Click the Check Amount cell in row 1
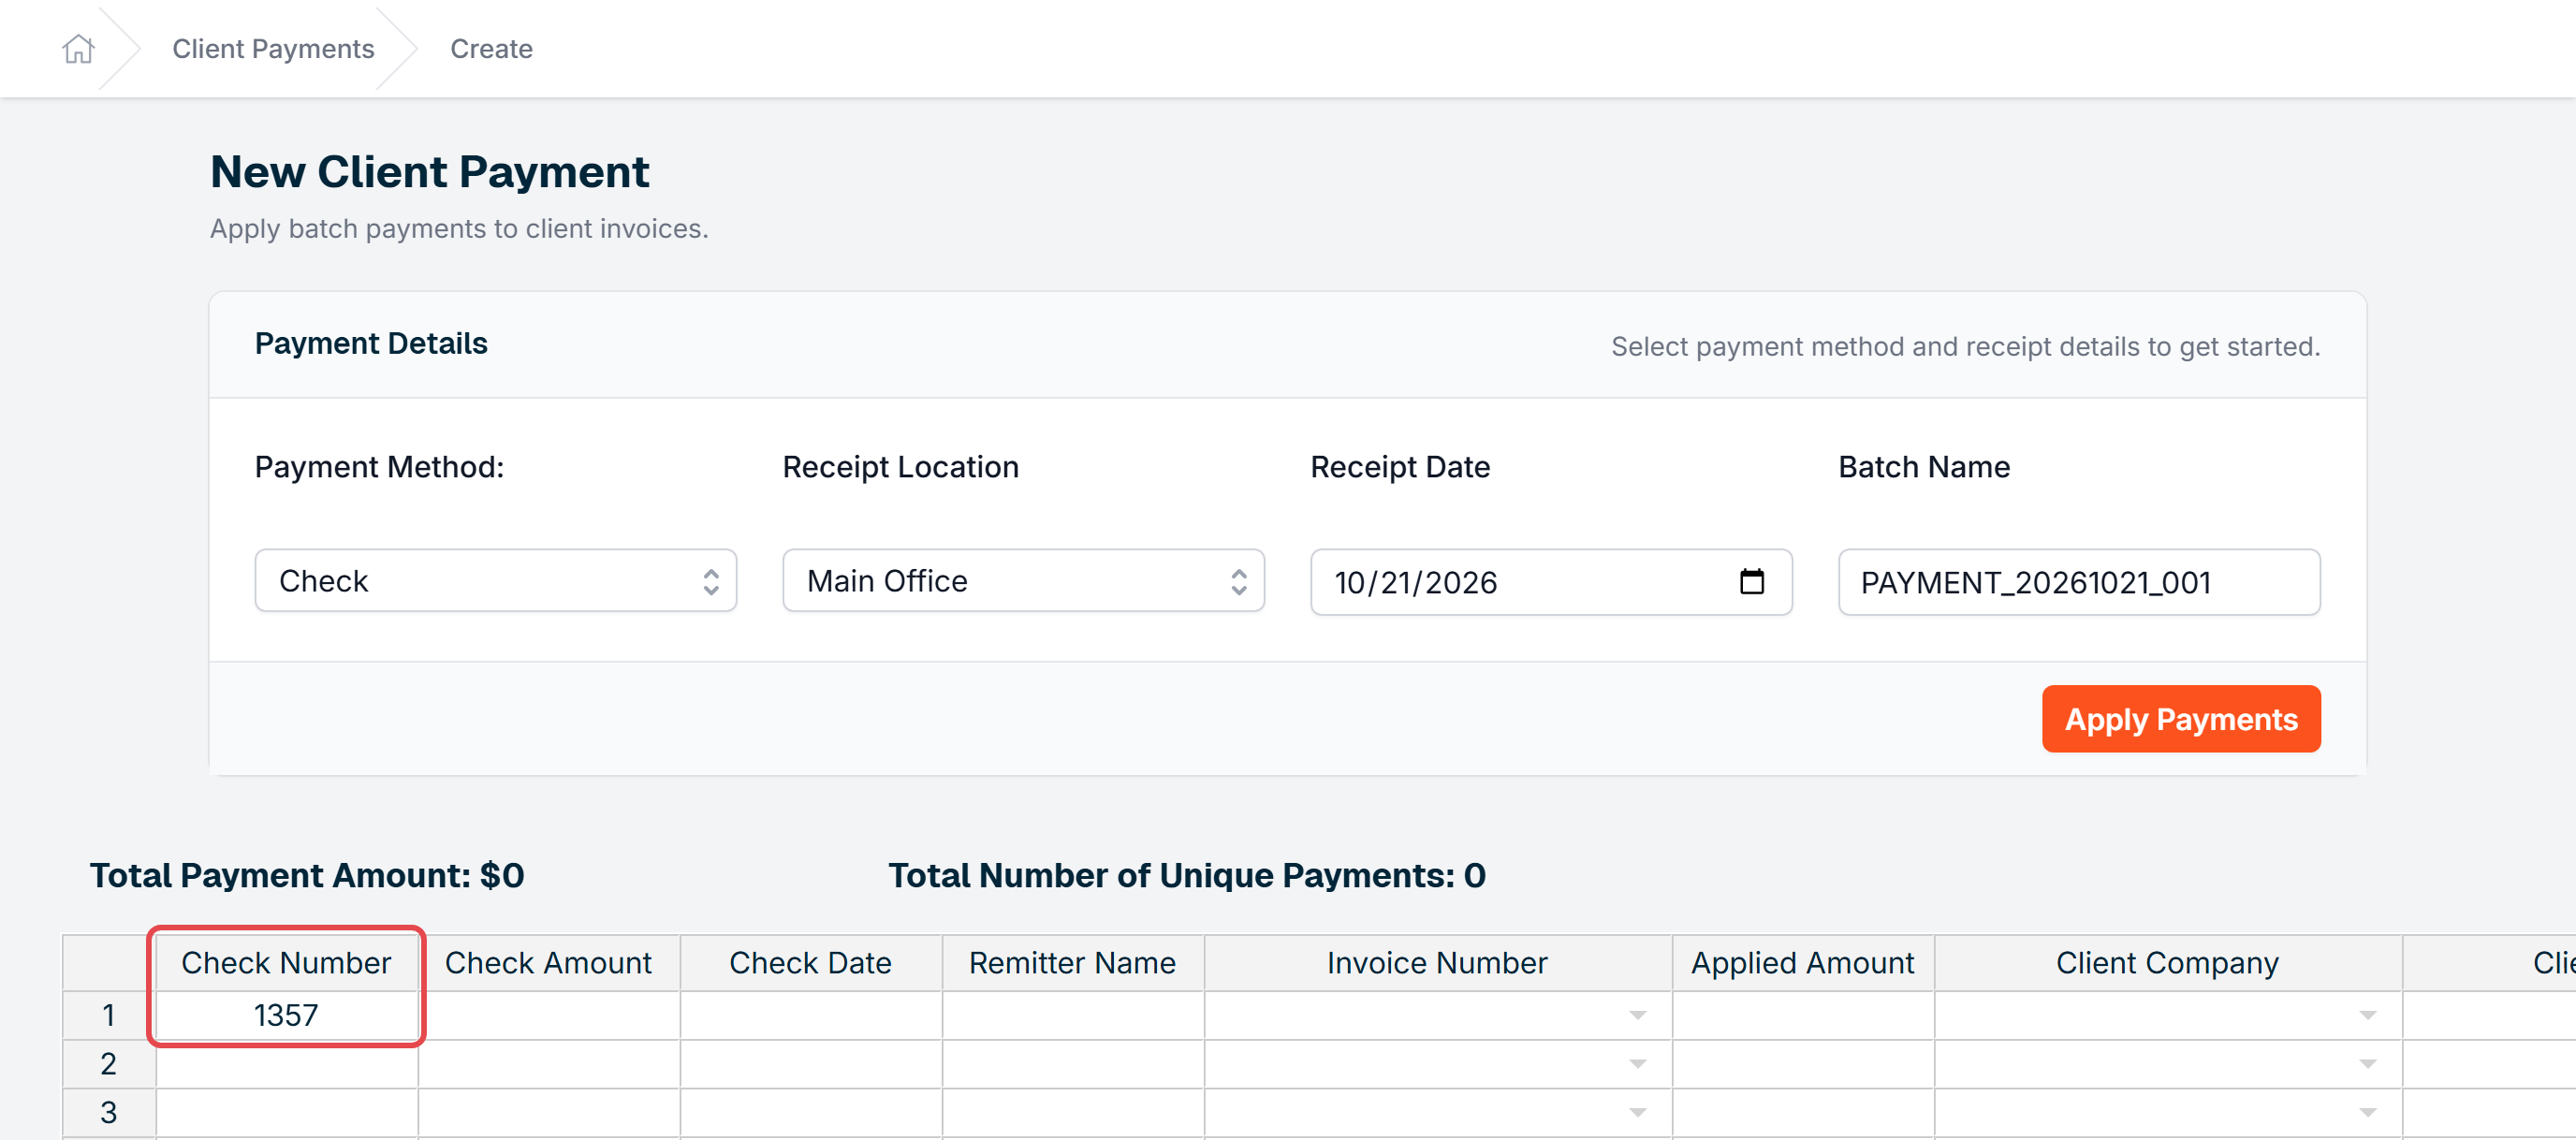 [549, 1016]
